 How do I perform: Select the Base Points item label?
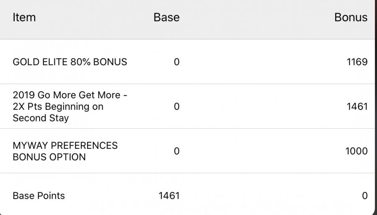tap(39, 195)
